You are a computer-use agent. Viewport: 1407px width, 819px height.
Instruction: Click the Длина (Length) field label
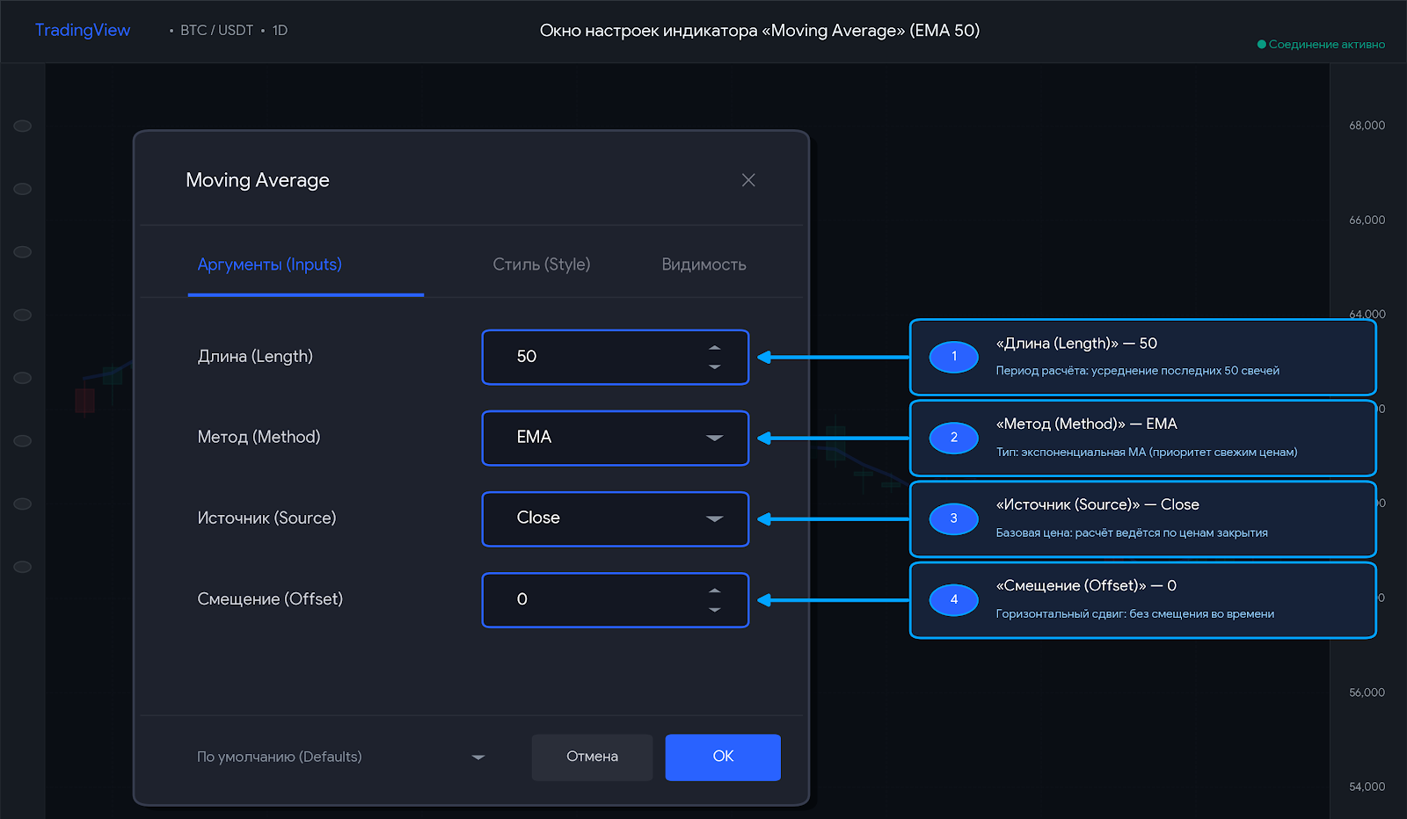tap(255, 356)
